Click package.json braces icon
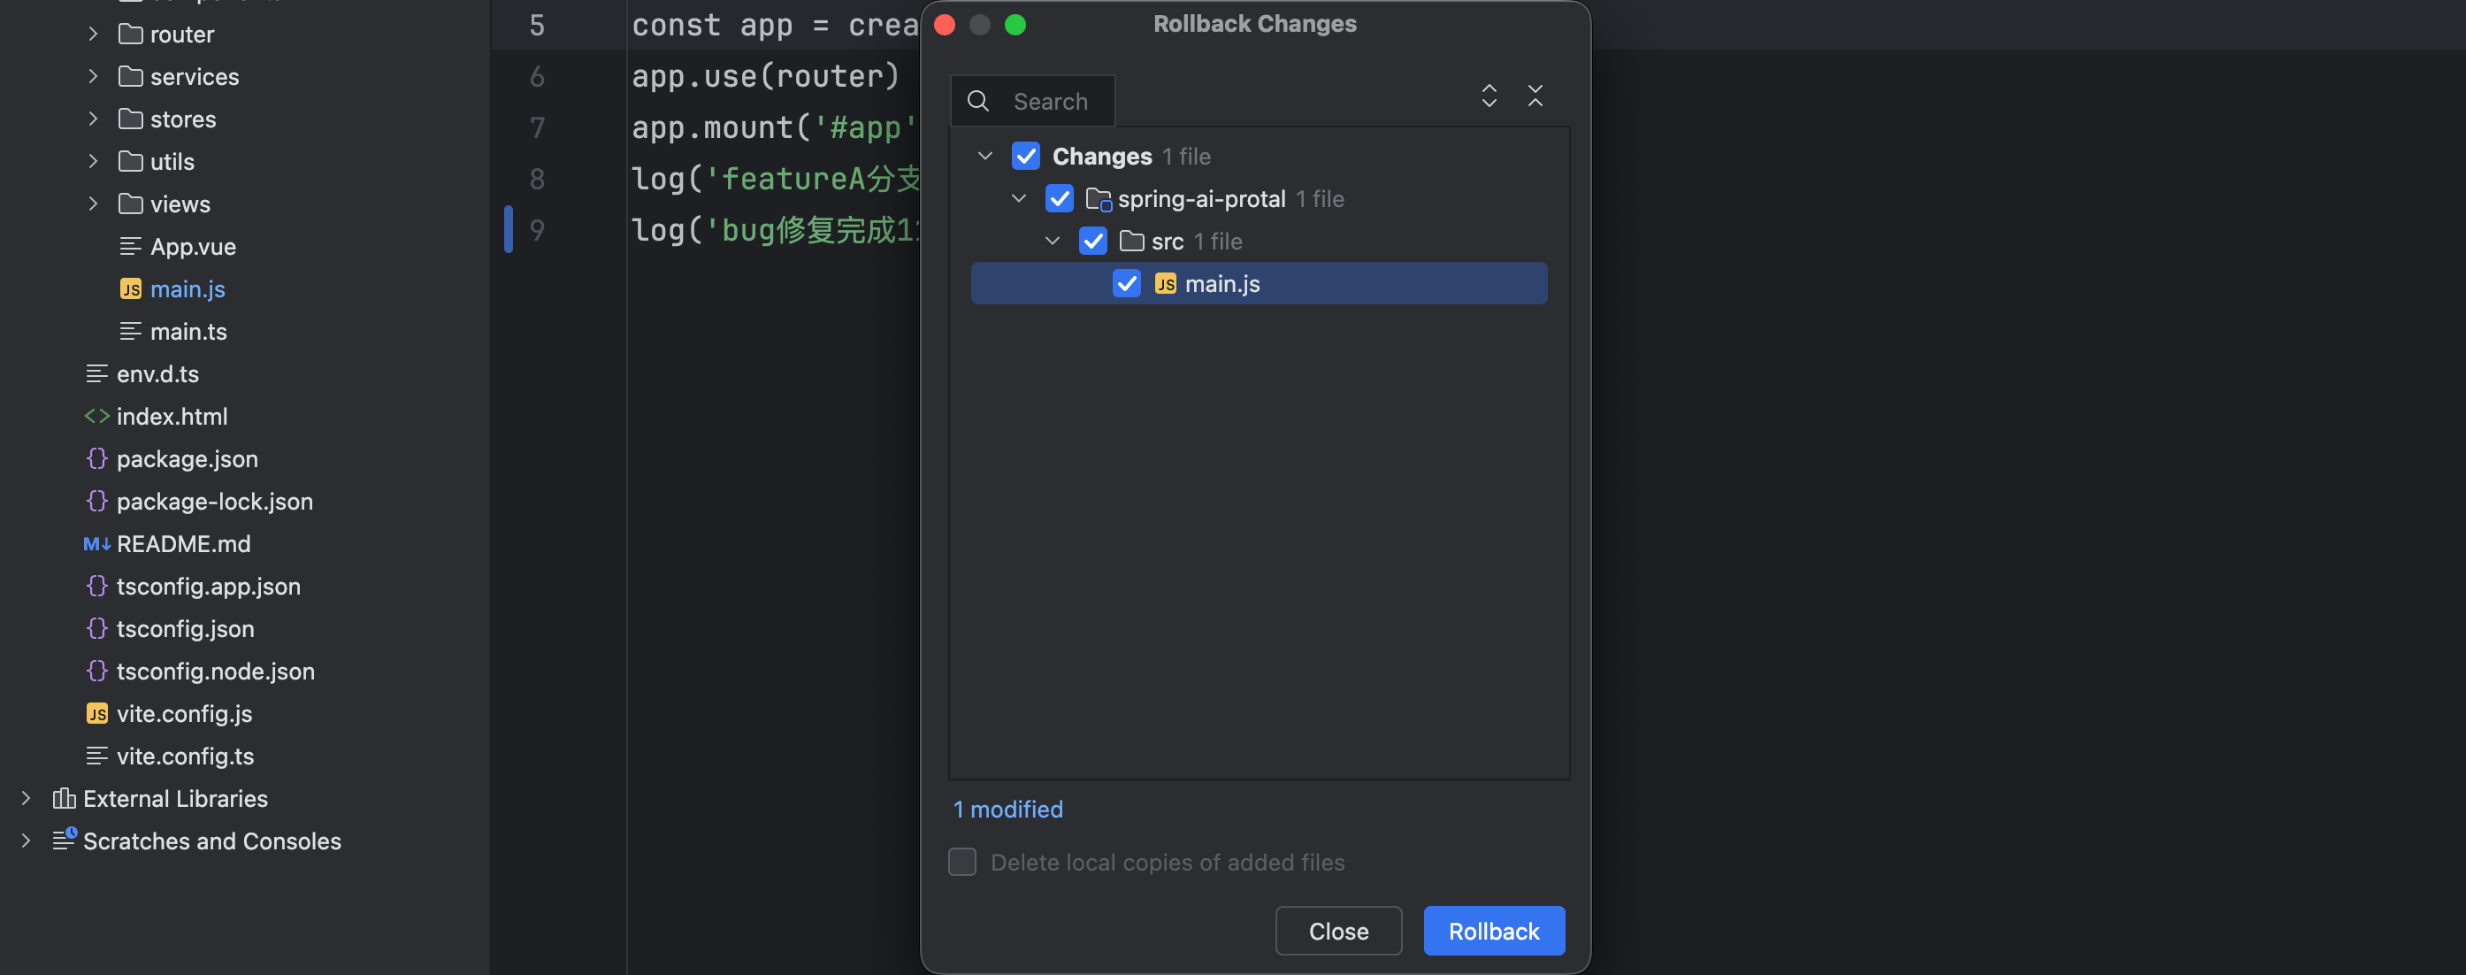 point(96,459)
